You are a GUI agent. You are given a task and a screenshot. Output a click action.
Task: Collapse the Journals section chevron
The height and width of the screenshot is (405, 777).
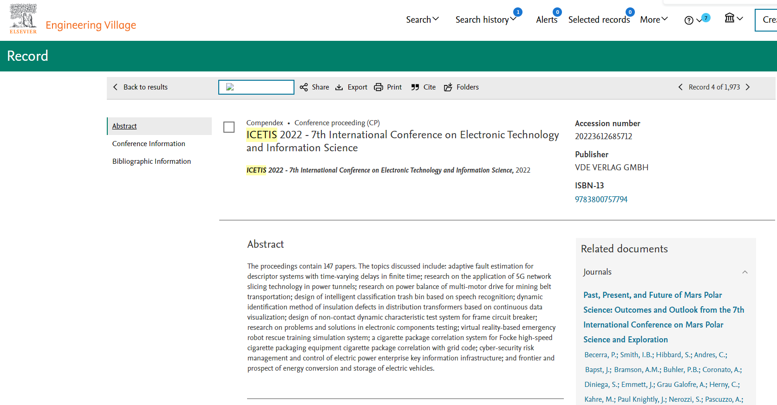(x=745, y=272)
